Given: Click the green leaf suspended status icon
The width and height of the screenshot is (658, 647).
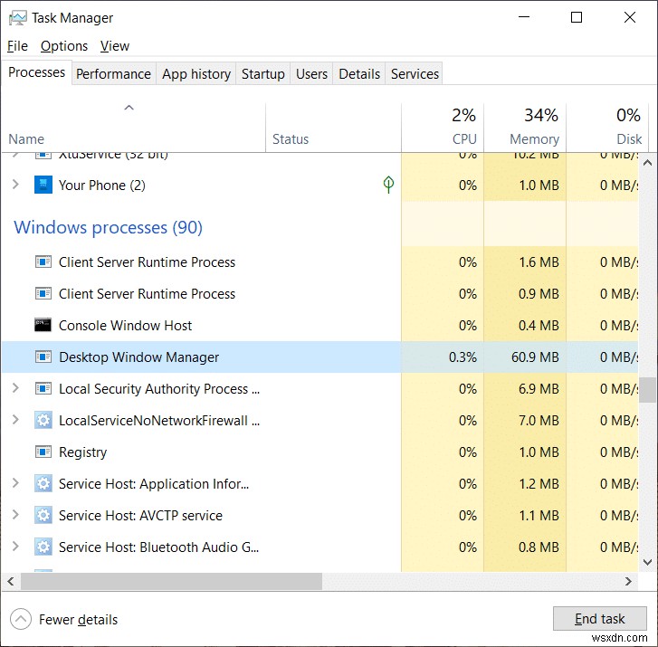Looking at the screenshot, I should point(388,185).
